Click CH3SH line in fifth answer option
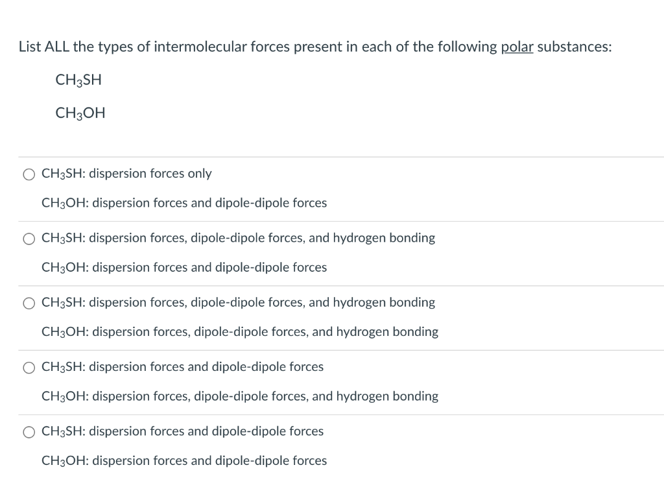Screen dimensions: 664x487 [x=182, y=431]
